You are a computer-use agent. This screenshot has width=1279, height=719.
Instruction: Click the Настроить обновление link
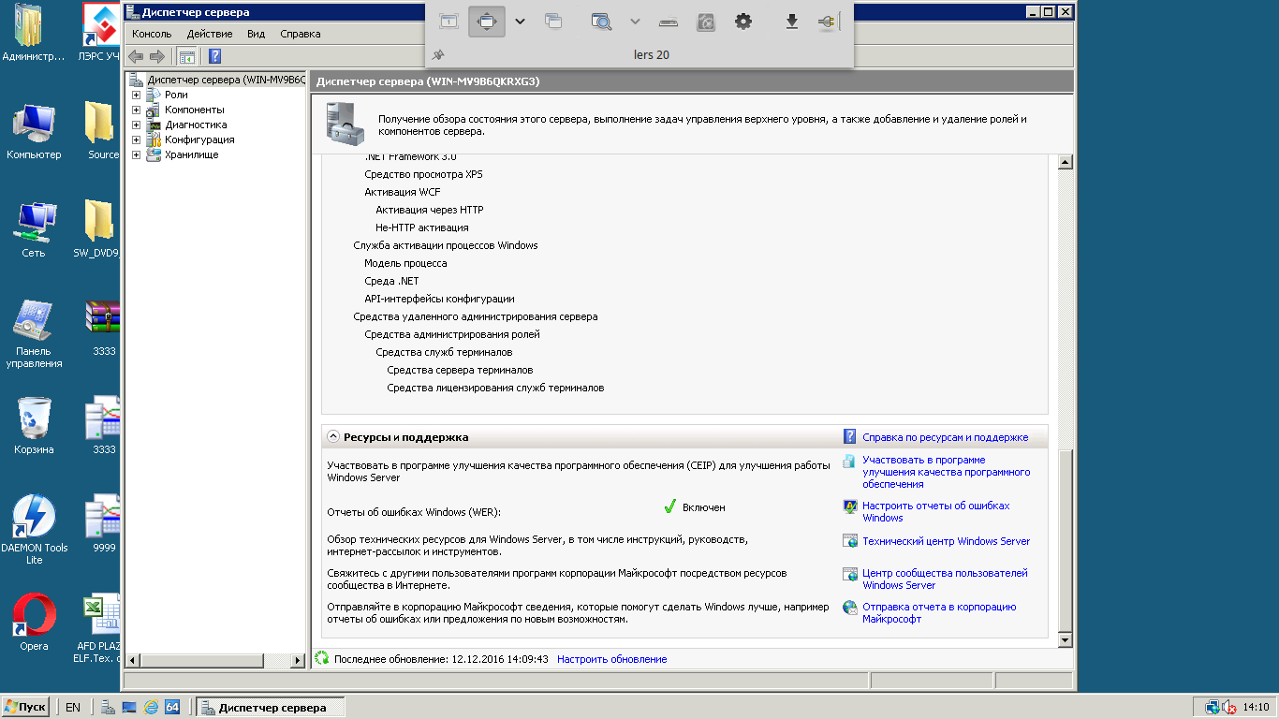click(x=611, y=659)
